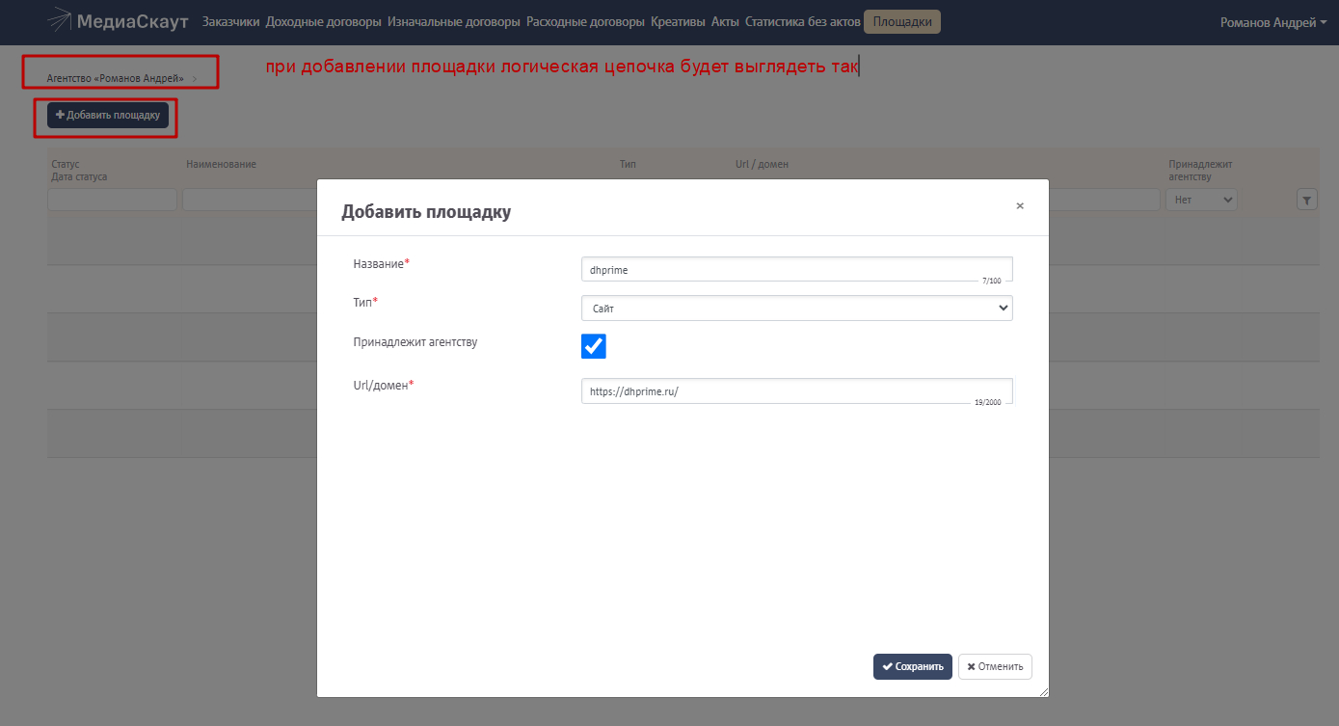The height and width of the screenshot is (726, 1339).
Task: Click the Url / домен column header
Action: 762,165
